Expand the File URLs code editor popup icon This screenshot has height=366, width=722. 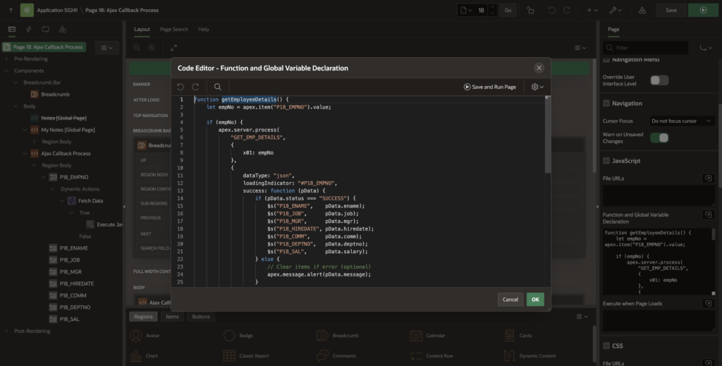[x=707, y=178]
